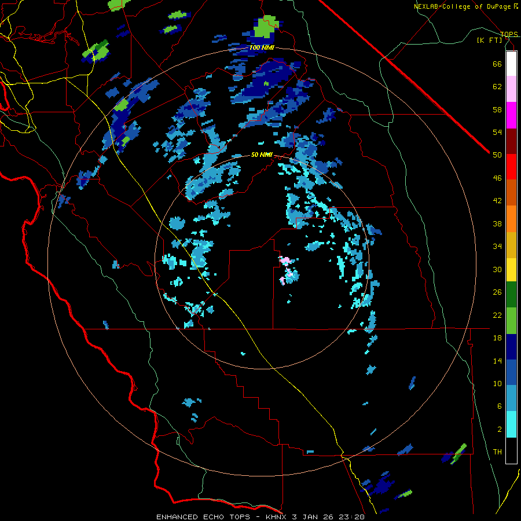Click the [K FT] legend unit label
Screen dimensions: 521x521
tap(489, 41)
